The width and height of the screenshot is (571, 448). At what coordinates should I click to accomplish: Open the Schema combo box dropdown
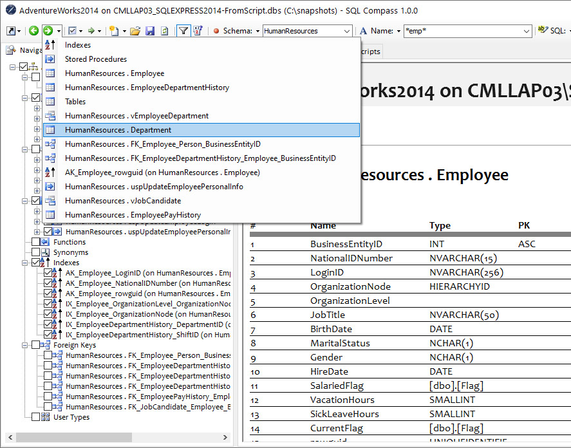click(347, 31)
